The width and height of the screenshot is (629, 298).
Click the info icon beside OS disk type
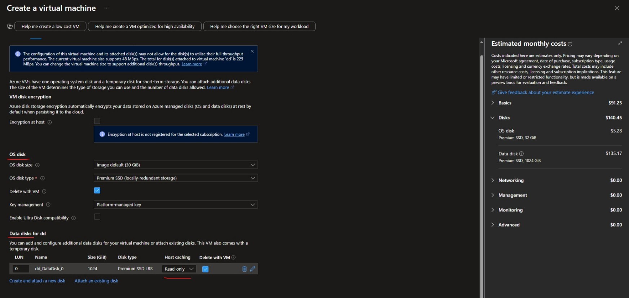43,178
